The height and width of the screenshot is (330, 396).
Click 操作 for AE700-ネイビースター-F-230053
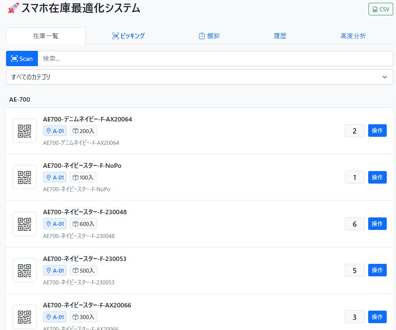point(377,270)
